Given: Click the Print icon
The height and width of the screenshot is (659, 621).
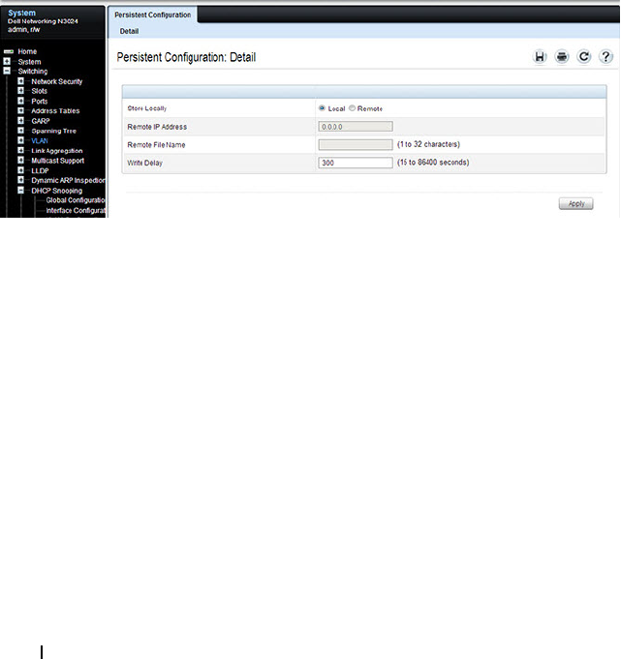Looking at the screenshot, I should tap(562, 56).
